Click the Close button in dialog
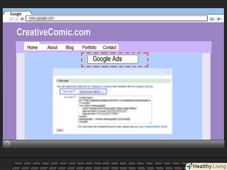The width and height of the screenshot is (227, 170). tap(60, 130)
